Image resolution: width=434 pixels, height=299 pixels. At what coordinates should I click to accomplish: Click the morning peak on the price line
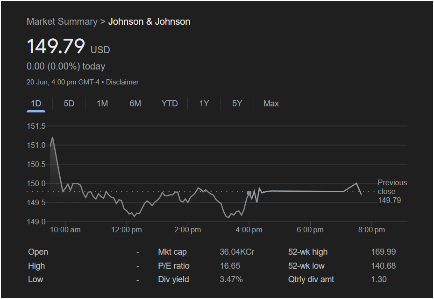point(52,137)
